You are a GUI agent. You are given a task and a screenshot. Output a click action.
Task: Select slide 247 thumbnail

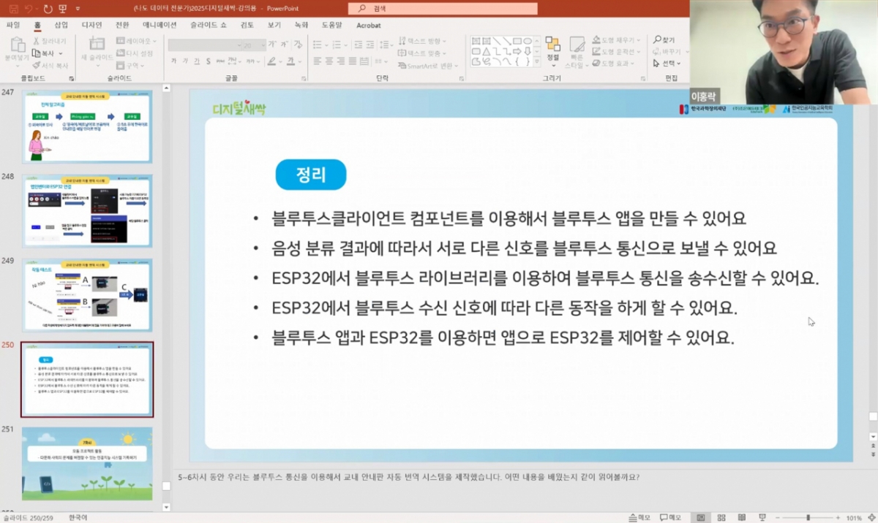tap(86, 126)
